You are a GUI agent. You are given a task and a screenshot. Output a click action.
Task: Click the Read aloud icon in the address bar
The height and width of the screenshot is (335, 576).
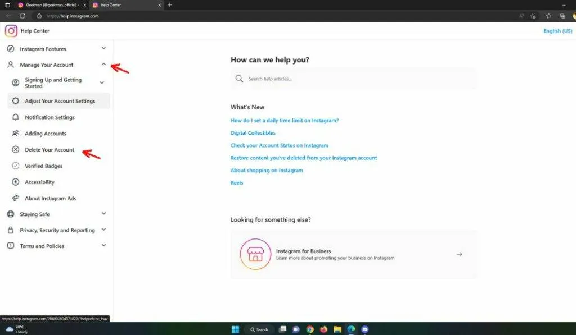pyautogui.click(x=521, y=16)
